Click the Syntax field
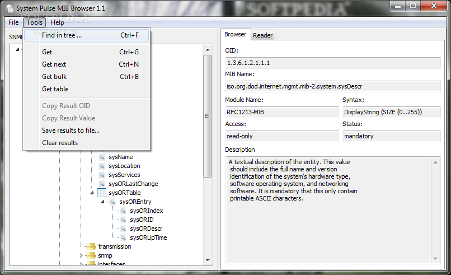 tap(392, 112)
